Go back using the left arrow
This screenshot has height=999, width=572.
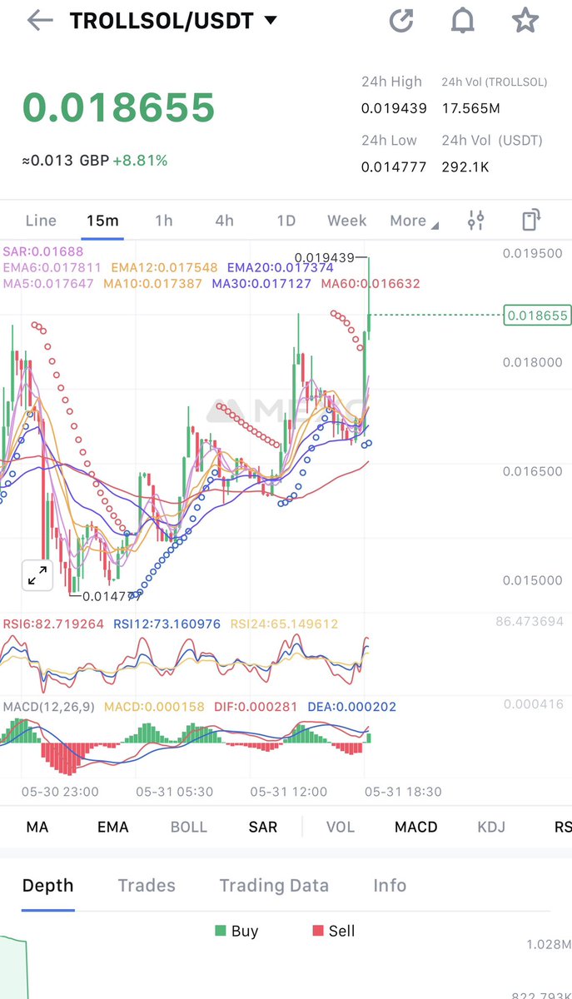(x=40, y=21)
